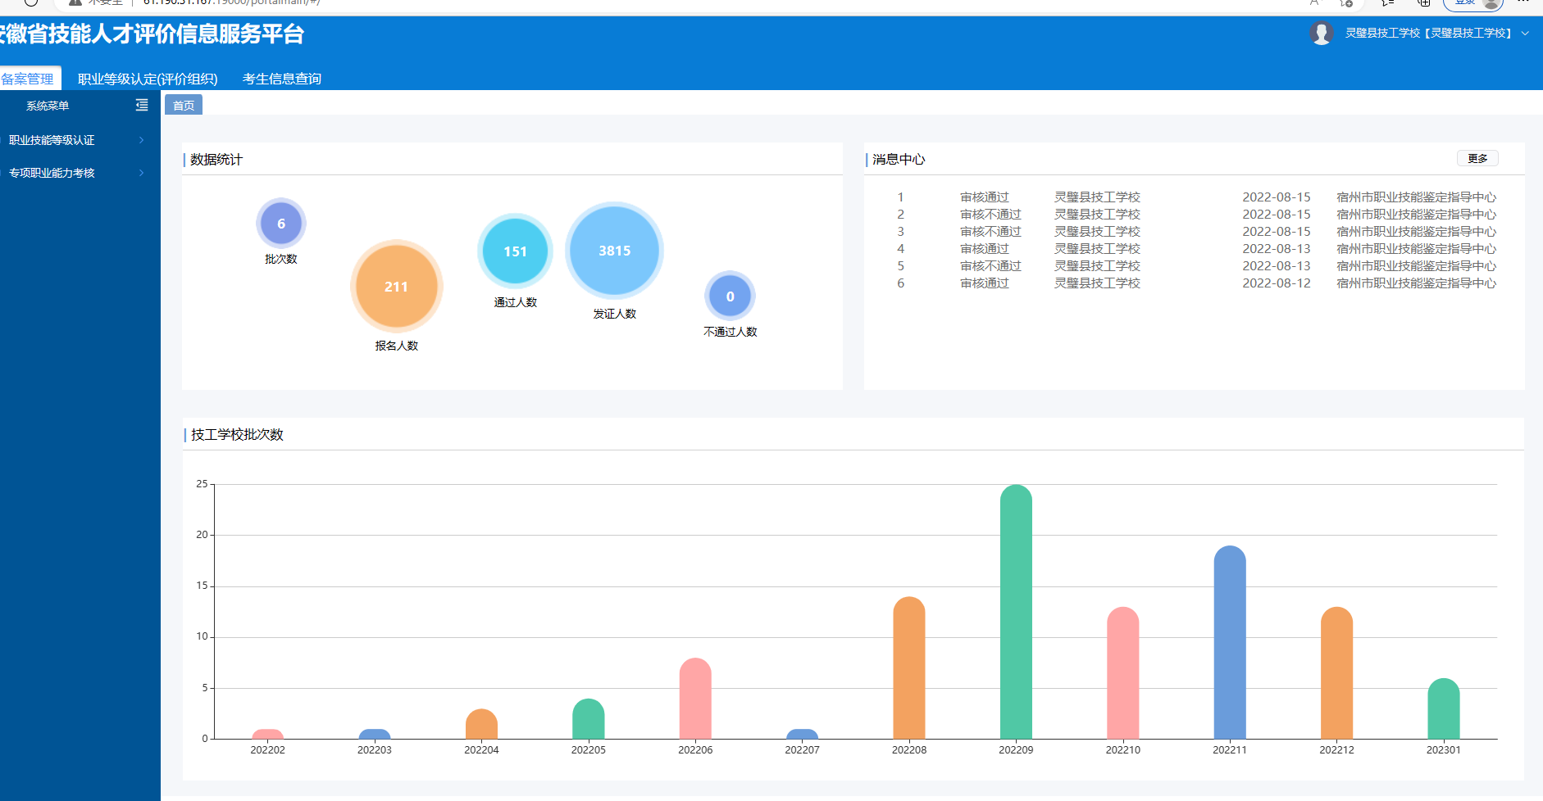This screenshot has height=801, width=1543.
Task: Open message row 2 审核不通过
Action: (x=1195, y=215)
